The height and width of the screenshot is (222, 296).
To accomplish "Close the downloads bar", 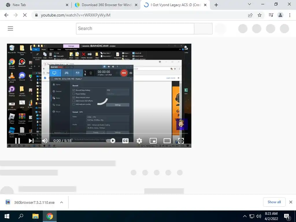I will click(291, 202).
